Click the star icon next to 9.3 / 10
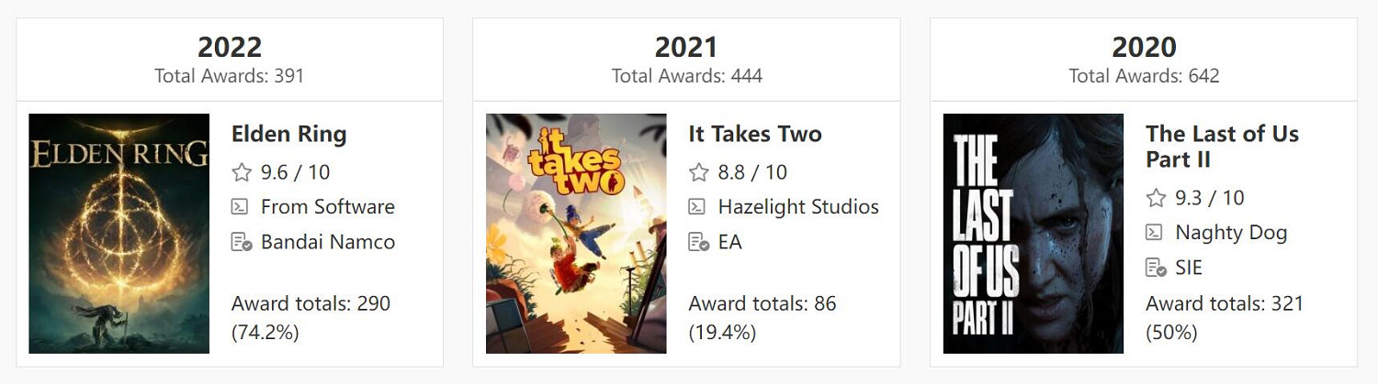1378x384 pixels. pyautogui.click(x=1156, y=198)
